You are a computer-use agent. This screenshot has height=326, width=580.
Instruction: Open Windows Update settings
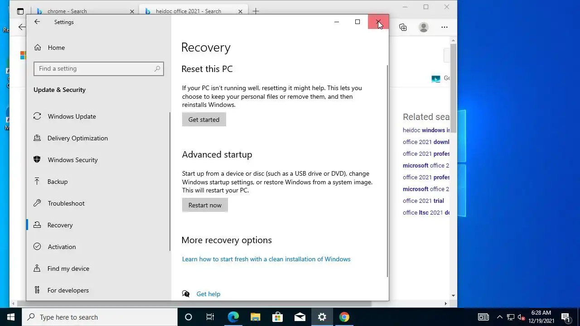click(72, 116)
